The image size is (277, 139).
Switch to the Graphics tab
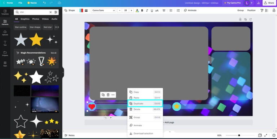(x=25, y=19)
